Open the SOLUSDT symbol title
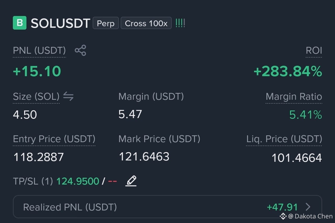The height and width of the screenshot is (223, 335). (60, 23)
